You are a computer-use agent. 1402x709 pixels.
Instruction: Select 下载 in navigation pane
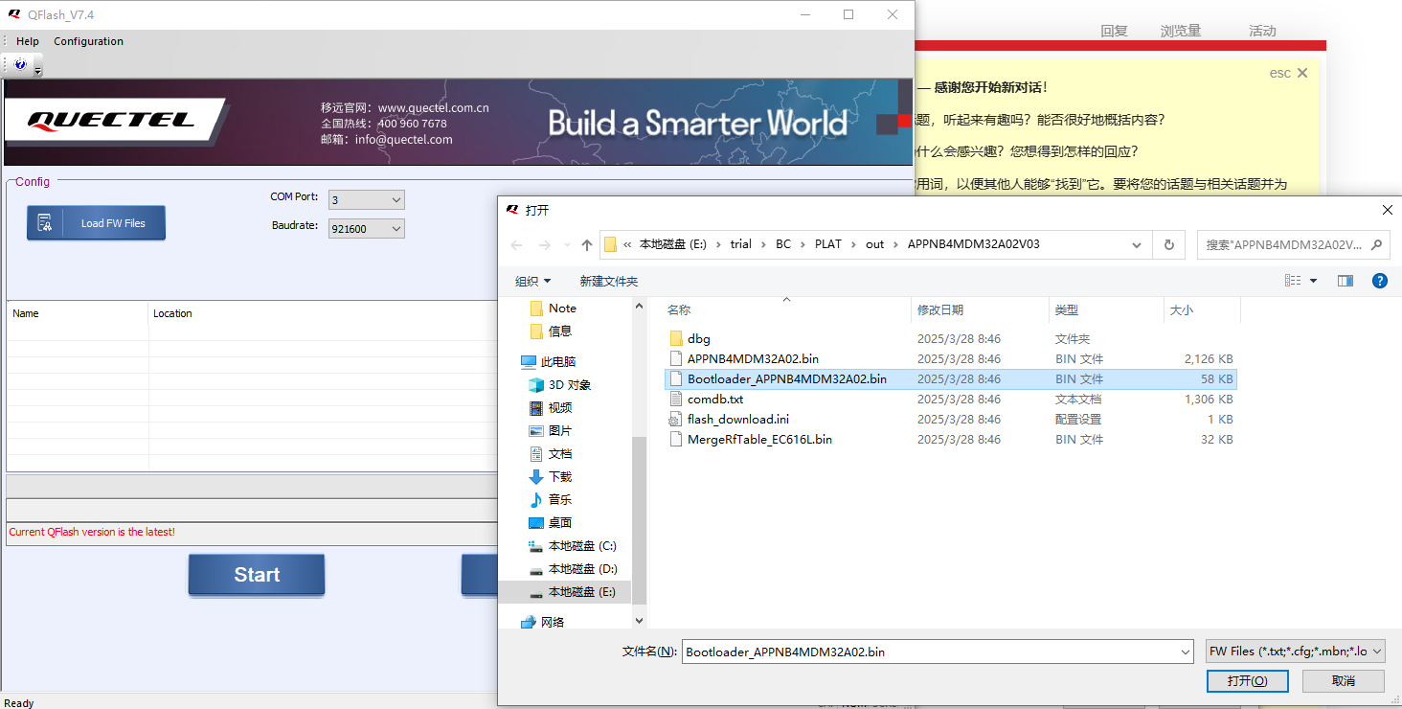click(x=559, y=476)
